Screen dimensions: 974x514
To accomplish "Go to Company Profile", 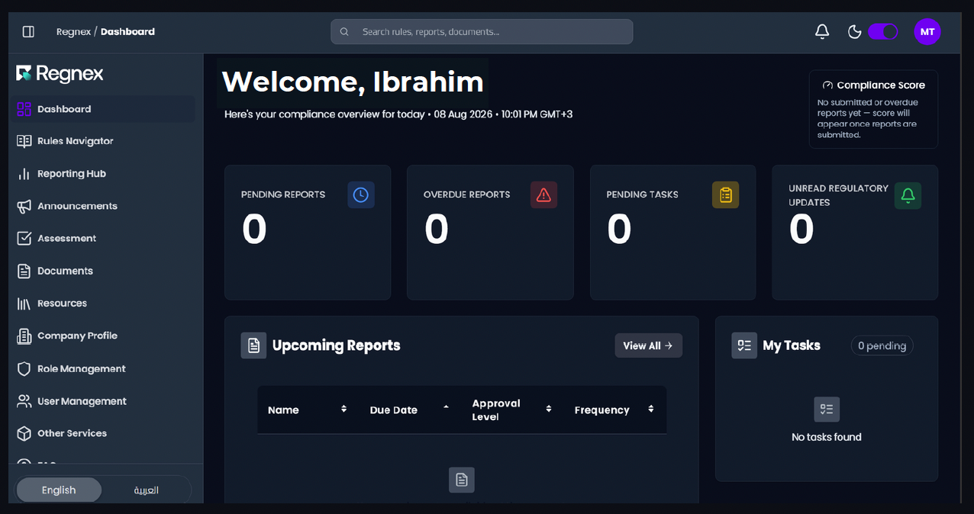I will point(102,336).
